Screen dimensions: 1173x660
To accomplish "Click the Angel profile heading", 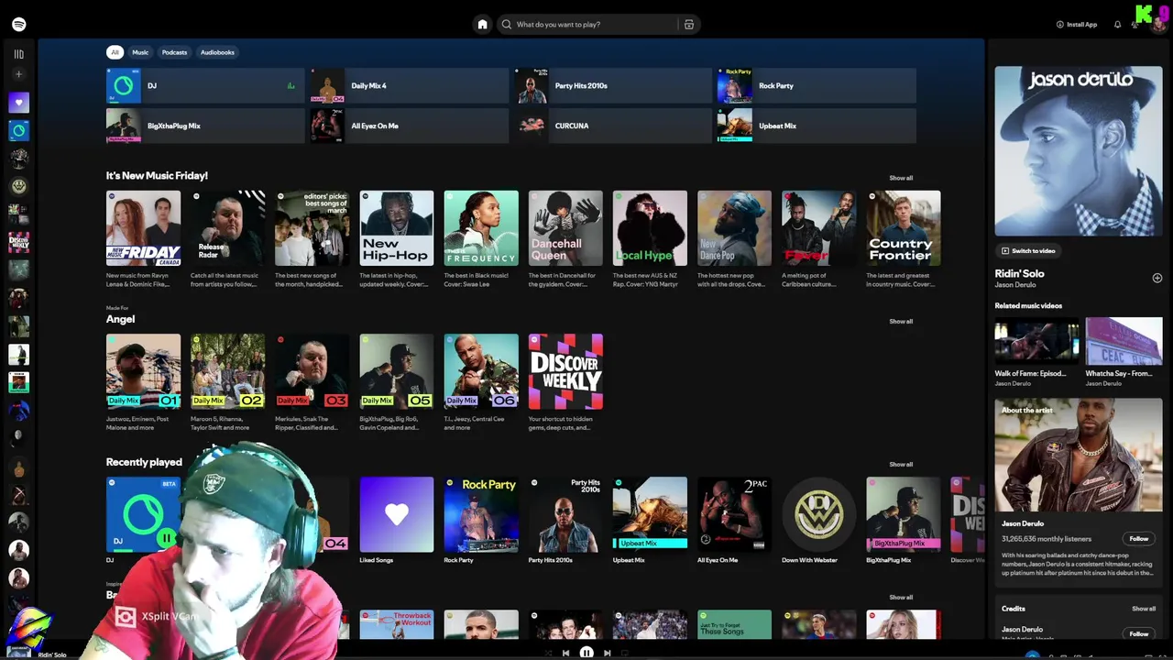I will pos(120,319).
